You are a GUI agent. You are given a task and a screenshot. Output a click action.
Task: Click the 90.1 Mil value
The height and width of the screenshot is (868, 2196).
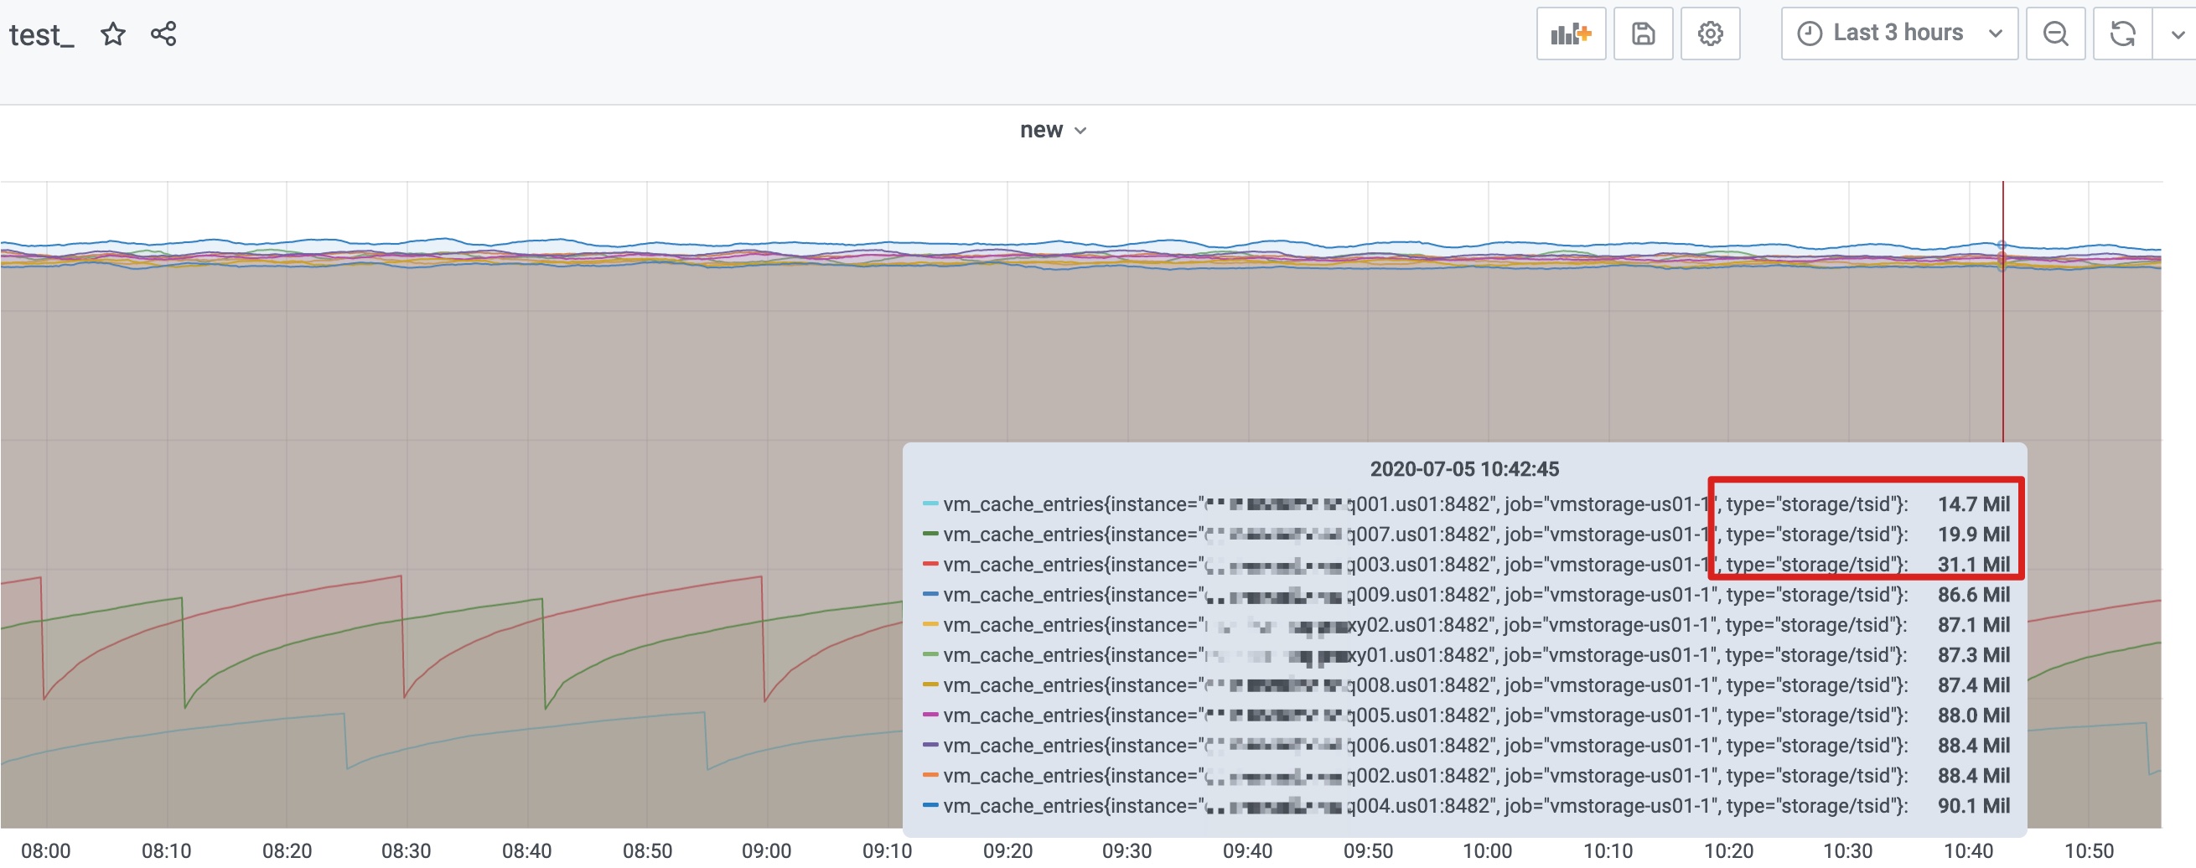coord(1973,806)
